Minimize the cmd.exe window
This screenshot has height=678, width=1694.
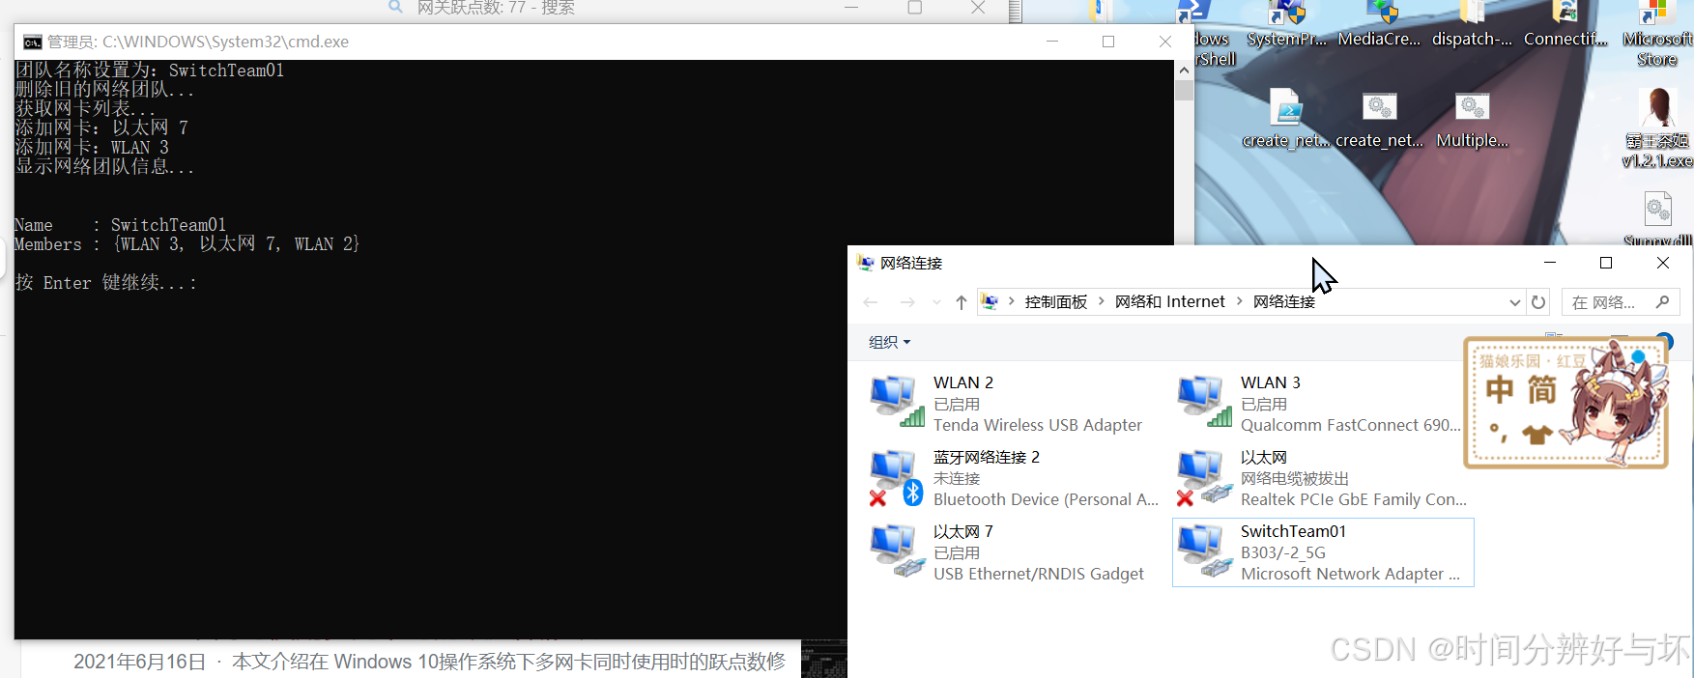[1051, 42]
